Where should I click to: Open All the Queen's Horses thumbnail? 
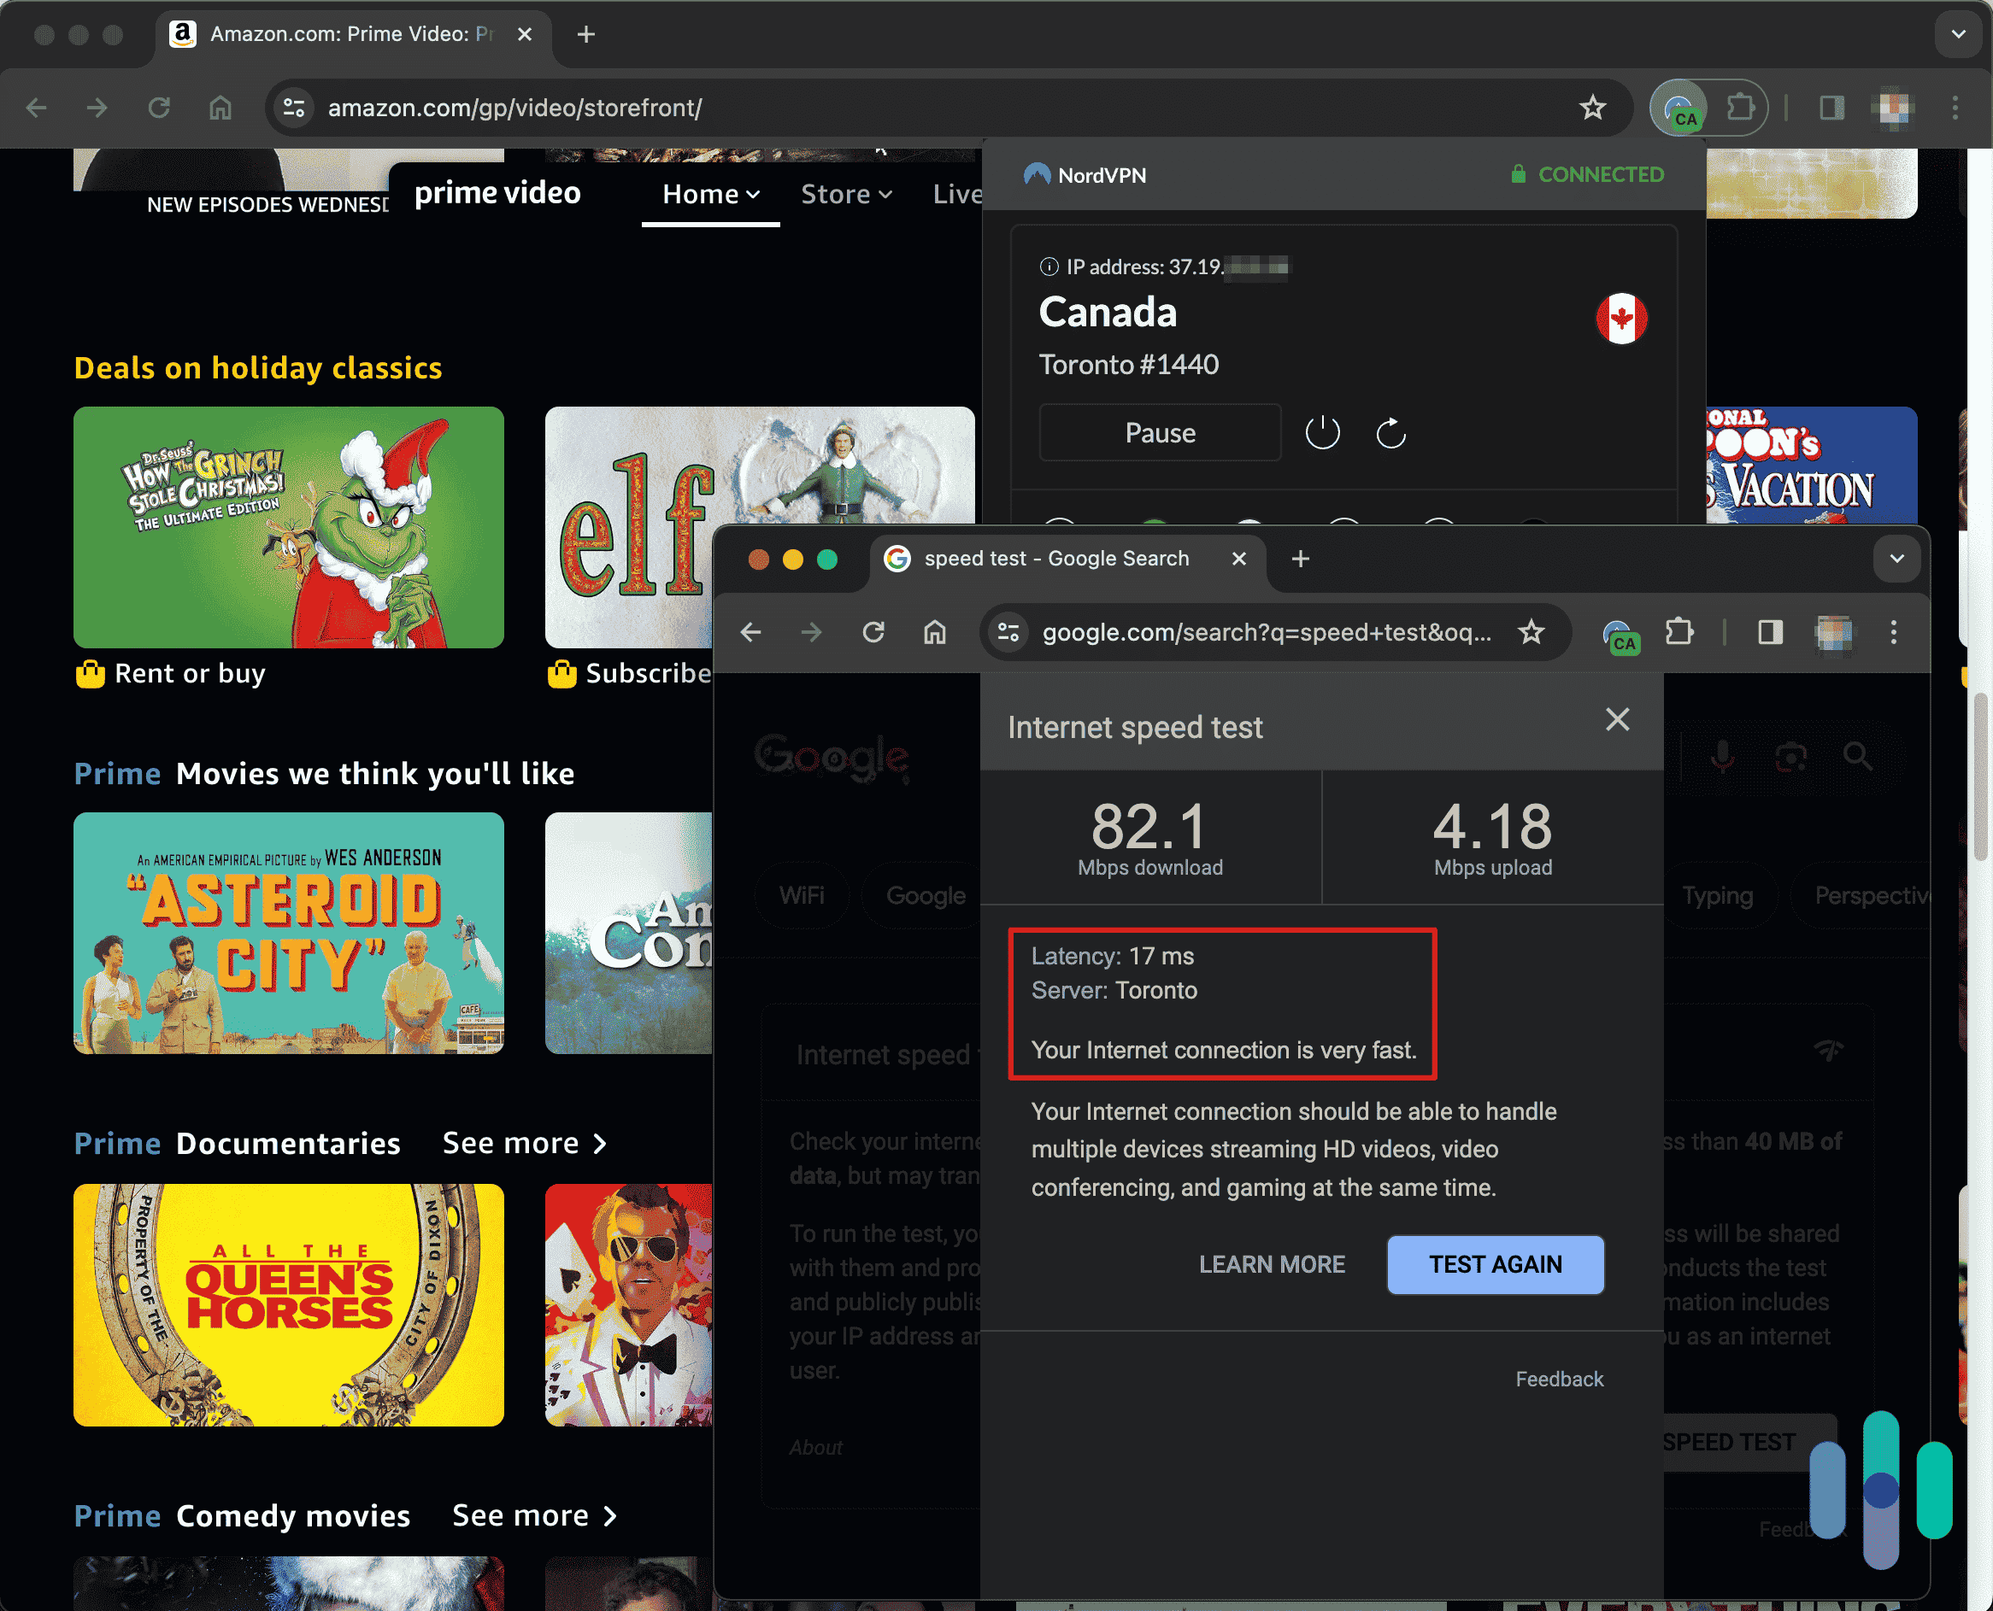289,1303
